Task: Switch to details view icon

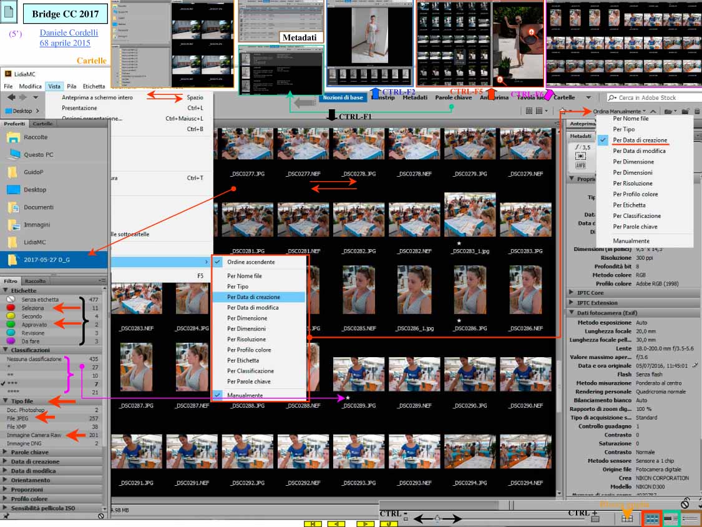Action: coord(671,518)
